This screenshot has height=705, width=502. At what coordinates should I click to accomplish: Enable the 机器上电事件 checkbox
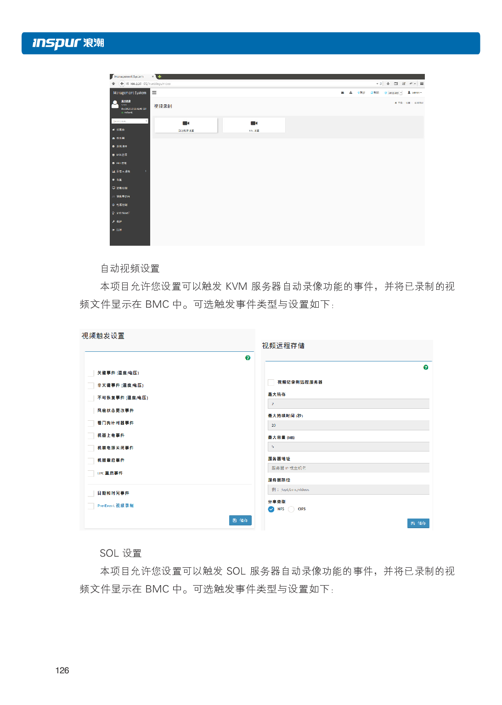point(91,435)
